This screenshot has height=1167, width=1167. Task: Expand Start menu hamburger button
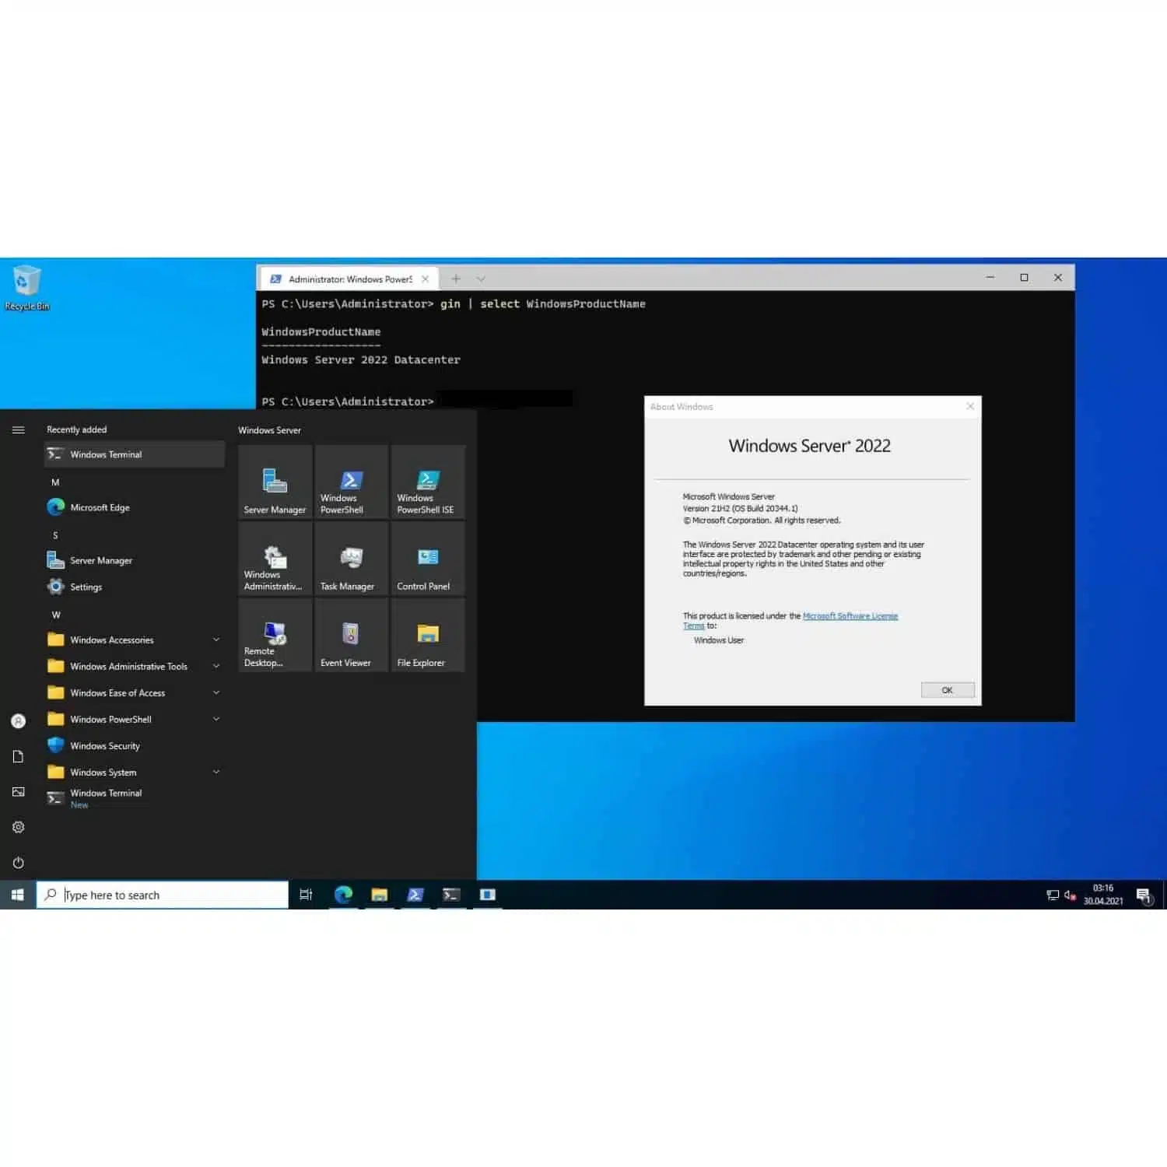(x=18, y=429)
